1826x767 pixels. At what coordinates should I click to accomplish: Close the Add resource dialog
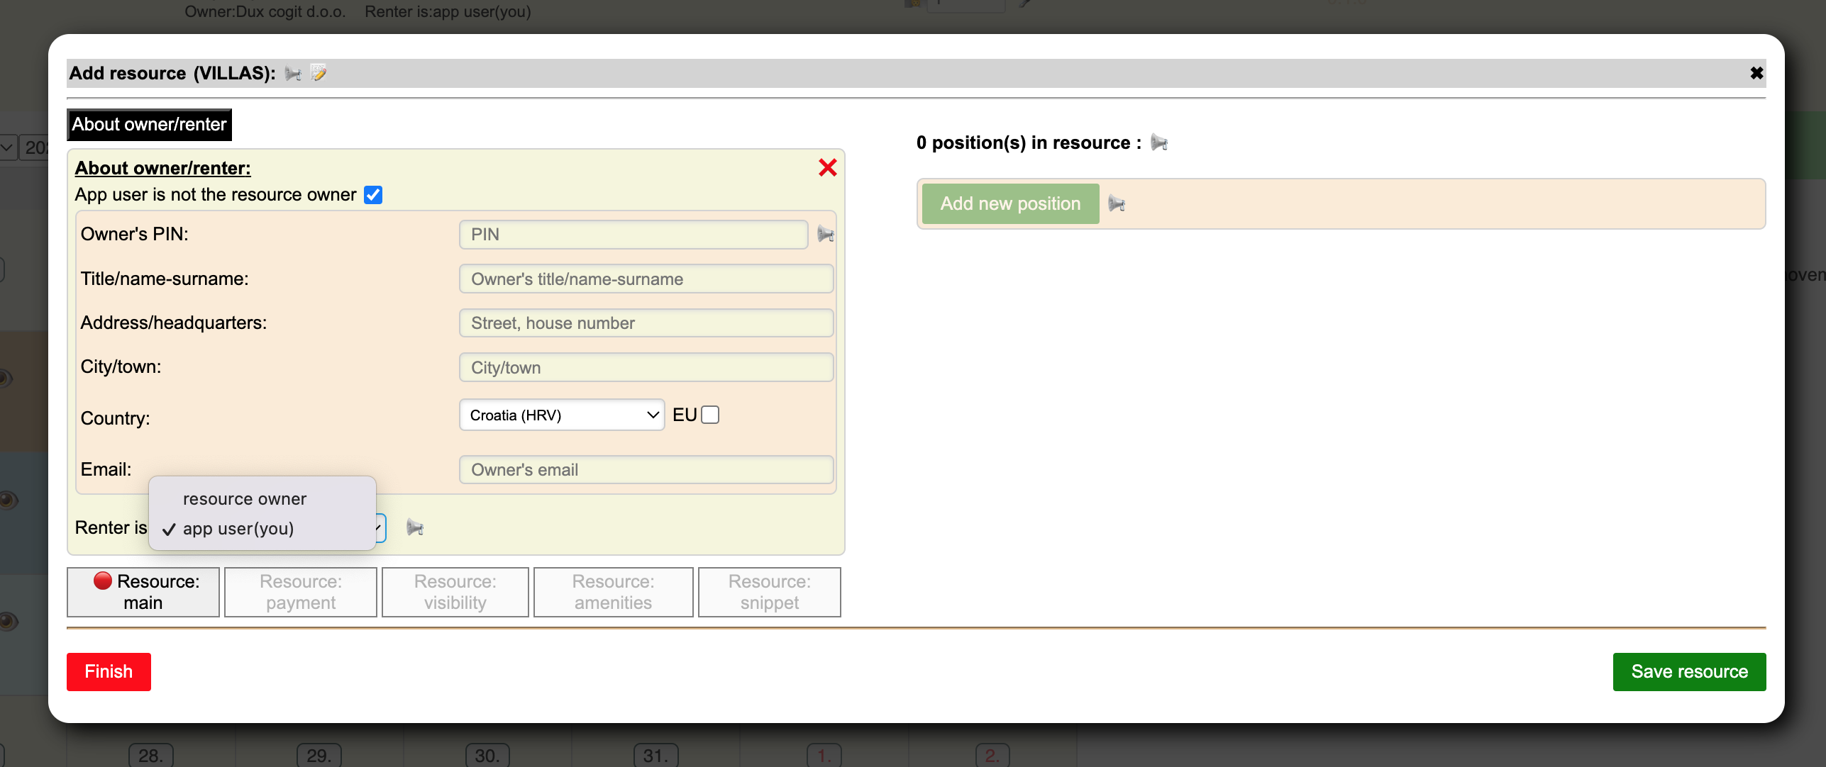click(1756, 74)
